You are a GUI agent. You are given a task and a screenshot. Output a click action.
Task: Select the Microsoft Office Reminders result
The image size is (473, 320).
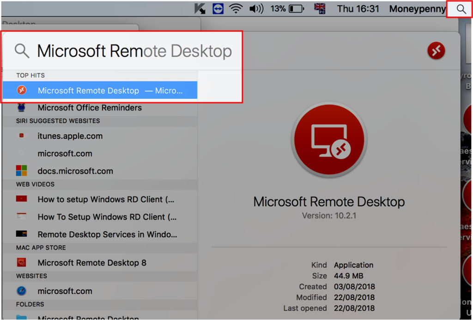100,108
